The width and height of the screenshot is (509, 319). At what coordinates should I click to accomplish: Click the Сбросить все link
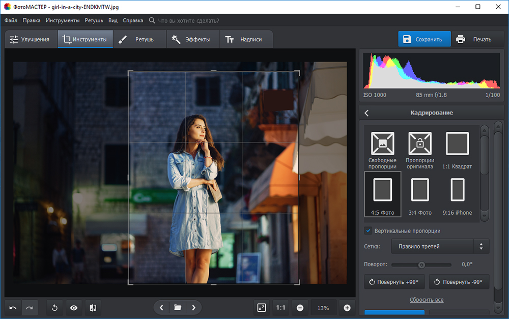click(x=426, y=300)
